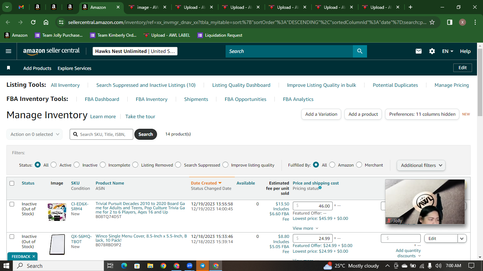Select the Search Suppressed status filter
The image size is (483, 271).
(178, 165)
